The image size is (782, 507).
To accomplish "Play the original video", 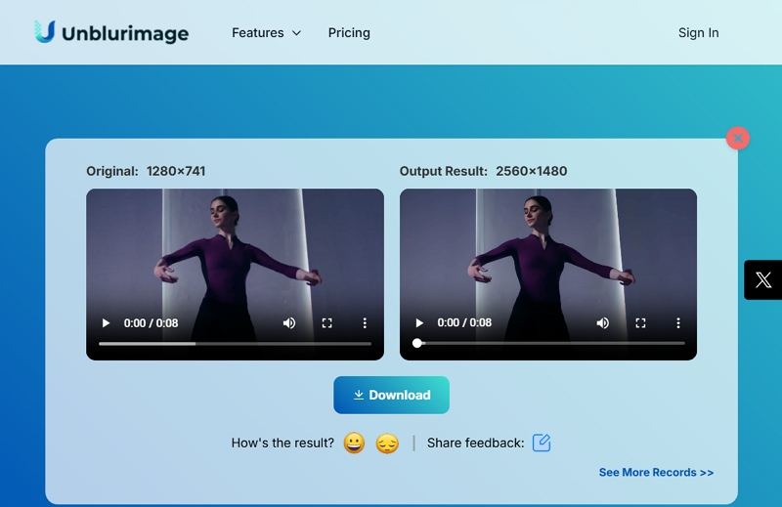I will point(106,323).
